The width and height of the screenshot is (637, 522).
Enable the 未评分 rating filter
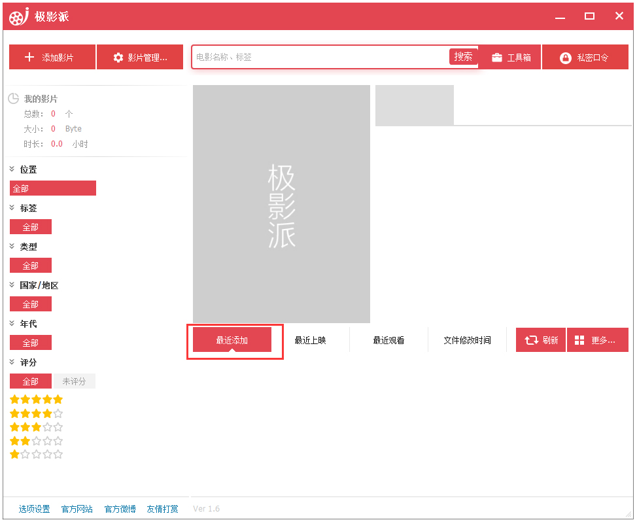click(74, 380)
